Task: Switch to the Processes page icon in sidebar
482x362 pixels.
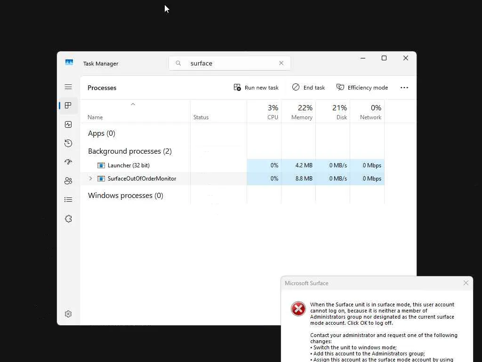Action: pos(68,106)
